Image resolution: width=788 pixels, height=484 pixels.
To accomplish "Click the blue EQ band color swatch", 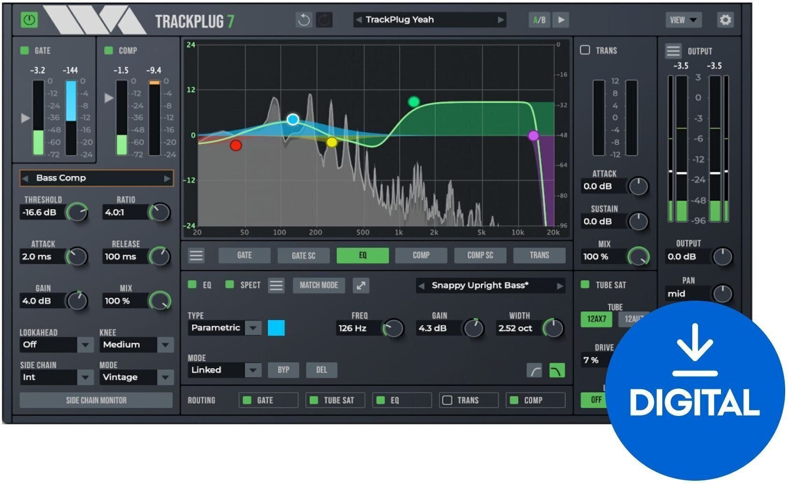I will coord(277,328).
